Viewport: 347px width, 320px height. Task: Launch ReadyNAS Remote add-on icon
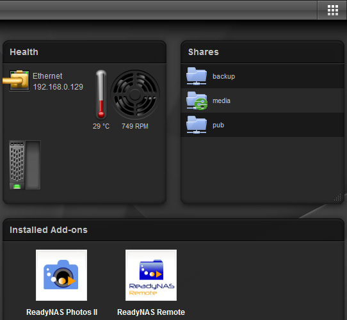pyautogui.click(x=151, y=275)
